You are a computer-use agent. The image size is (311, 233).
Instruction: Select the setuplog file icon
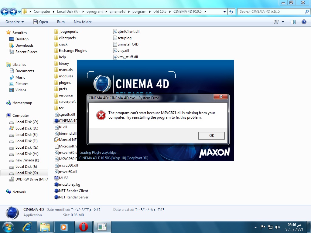115,38
